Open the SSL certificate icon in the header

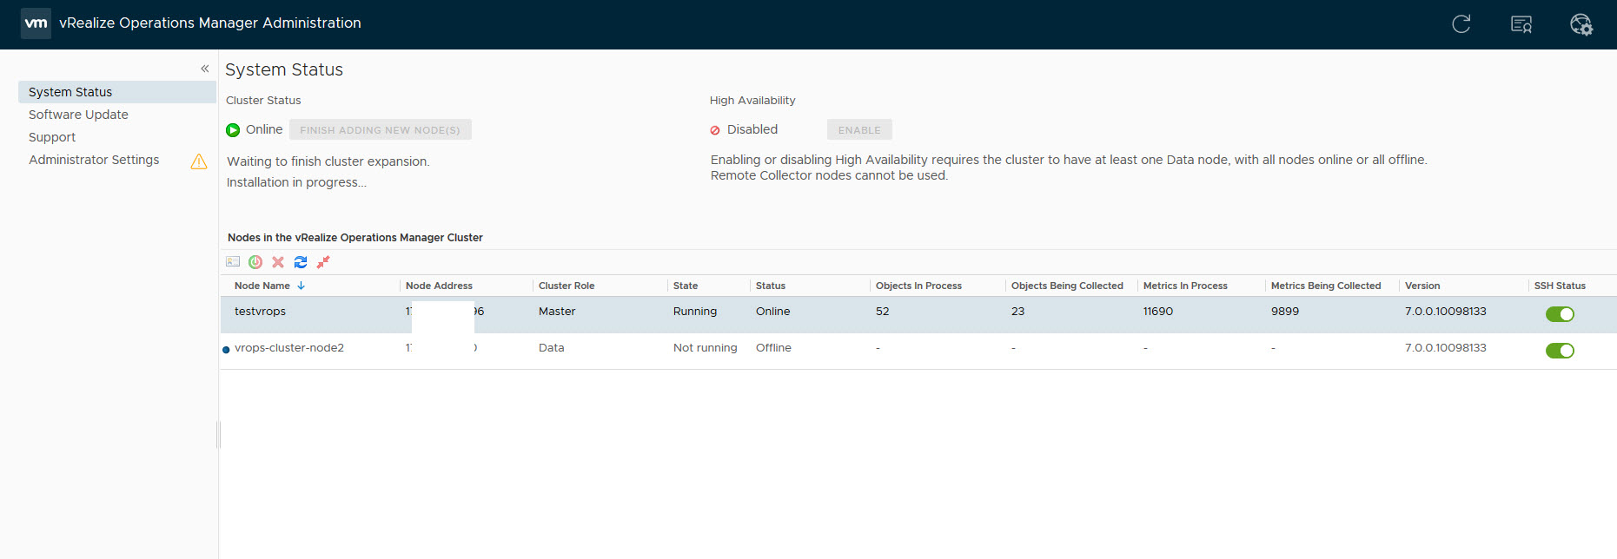(x=1521, y=24)
